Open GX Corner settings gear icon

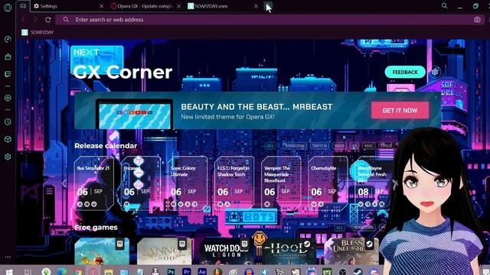(x=435, y=72)
